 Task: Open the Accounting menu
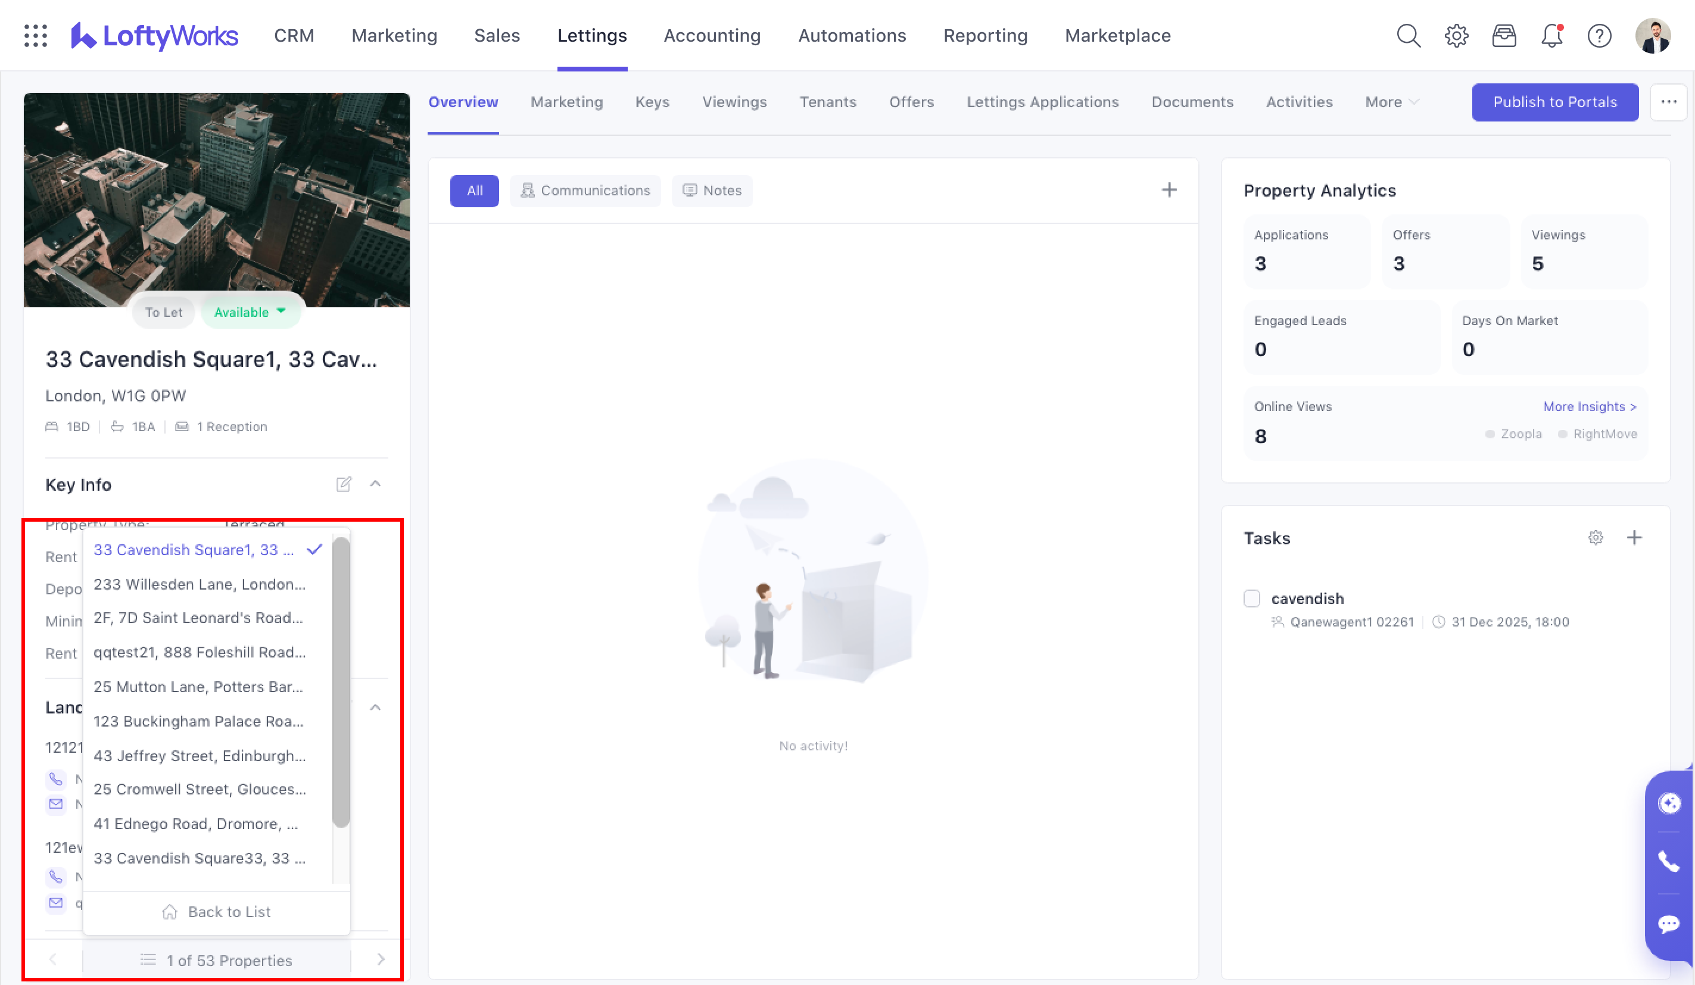point(712,35)
